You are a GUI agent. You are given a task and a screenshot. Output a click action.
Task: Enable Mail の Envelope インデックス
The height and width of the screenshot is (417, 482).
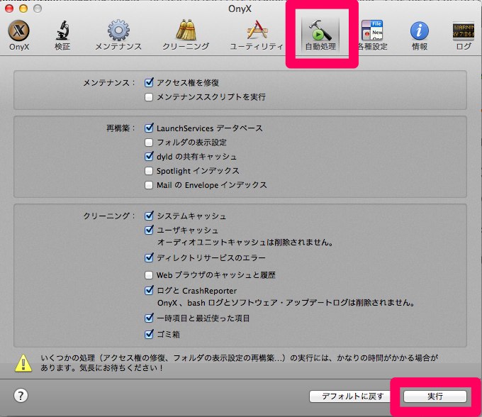(149, 185)
